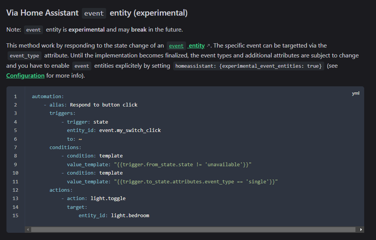Click the "light.bedroom" entity value
The image size is (376, 240).
click(130, 216)
